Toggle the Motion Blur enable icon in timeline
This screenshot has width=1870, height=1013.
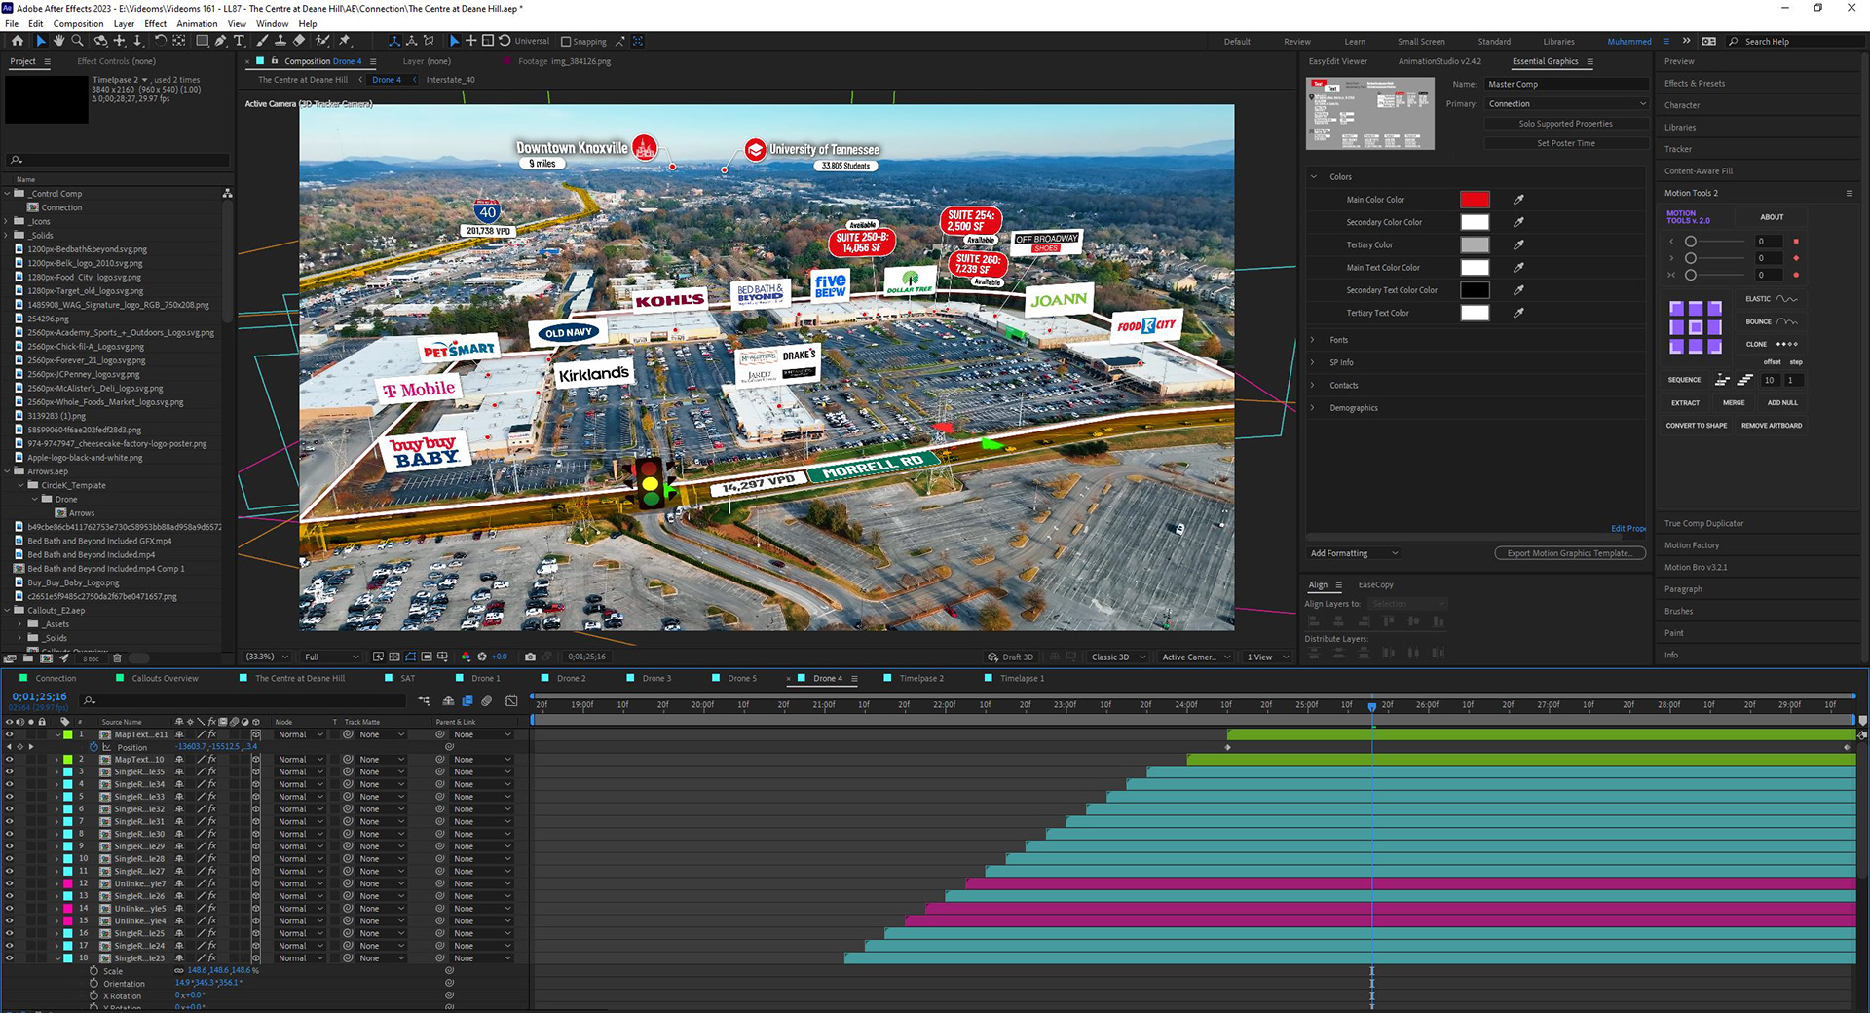coord(487,700)
